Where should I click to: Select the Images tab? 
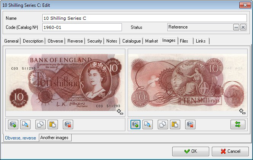(x=169, y=40)
